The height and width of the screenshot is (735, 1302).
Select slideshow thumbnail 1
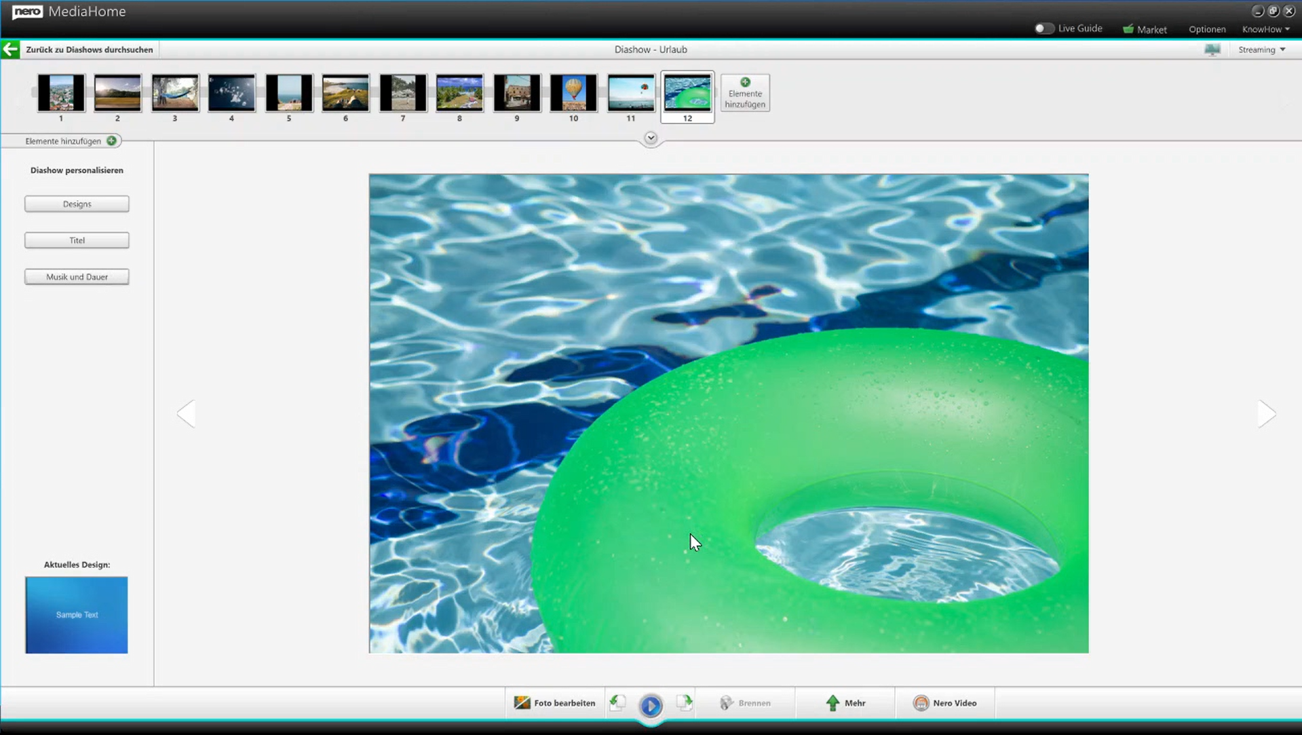tap(61, 92)
